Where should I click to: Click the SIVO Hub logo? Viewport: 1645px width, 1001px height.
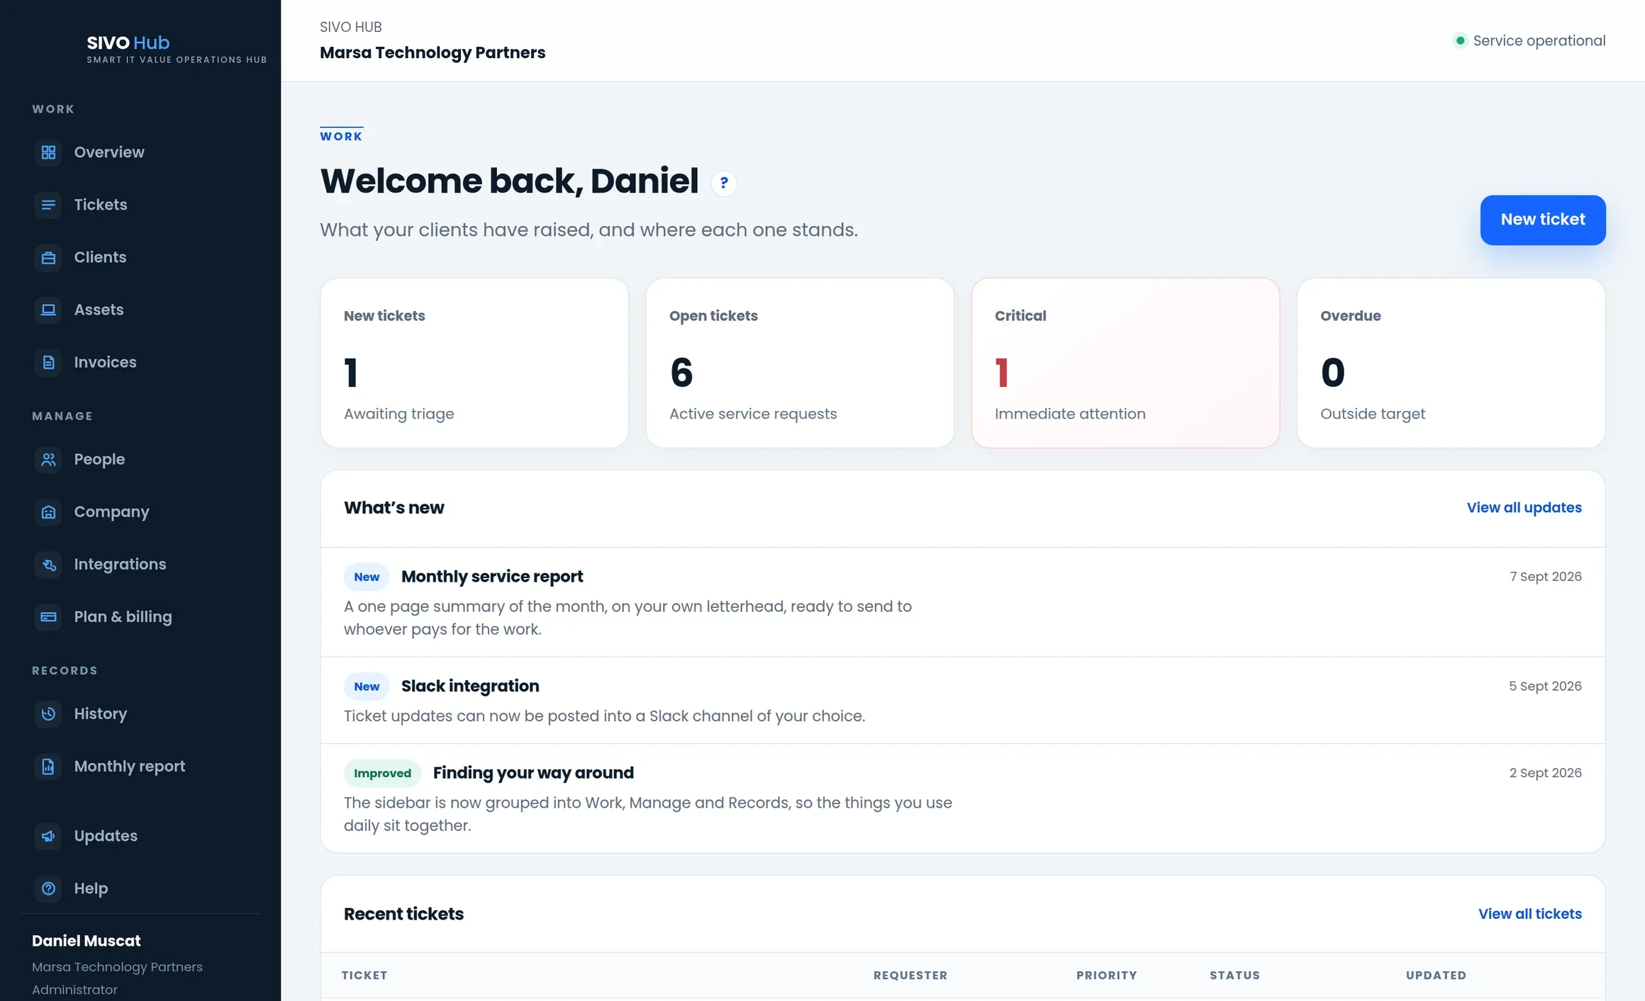tap(177, 48)
